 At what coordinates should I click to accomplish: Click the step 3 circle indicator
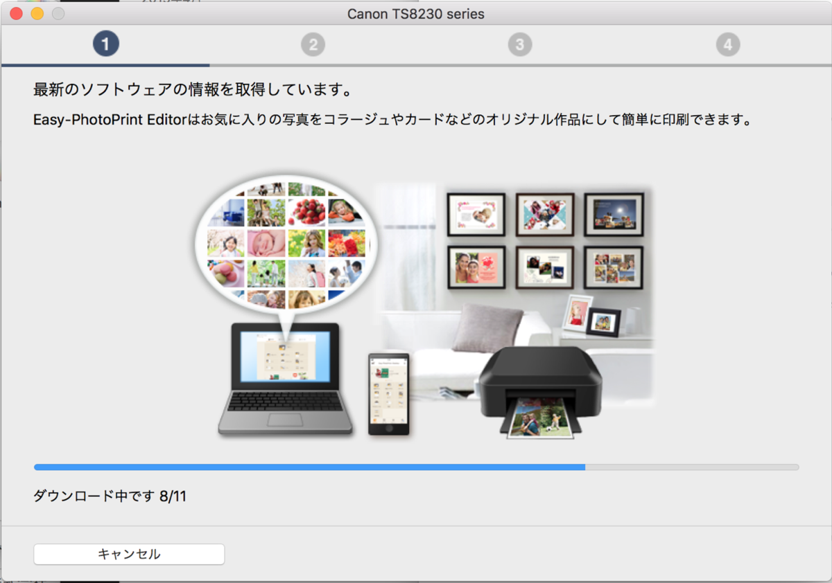click(520, 44)
